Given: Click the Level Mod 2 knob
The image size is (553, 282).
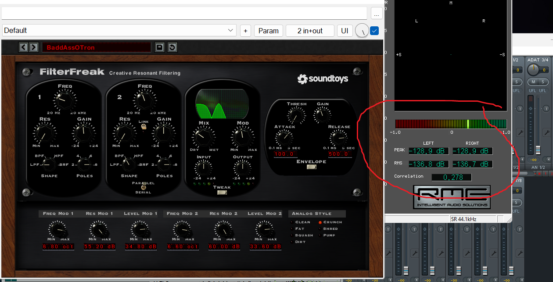Looking at the screenshot, I should pos(264,229).
